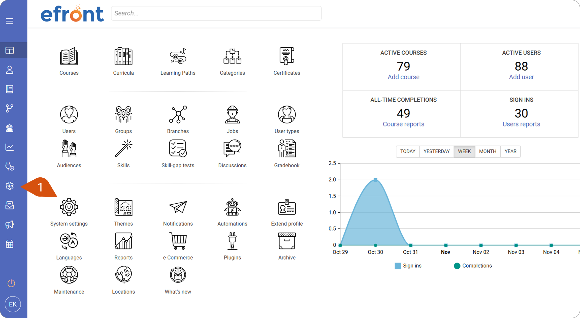Select the YEAR chart range
Screen dimensions: 580x318
coord(510,151)
